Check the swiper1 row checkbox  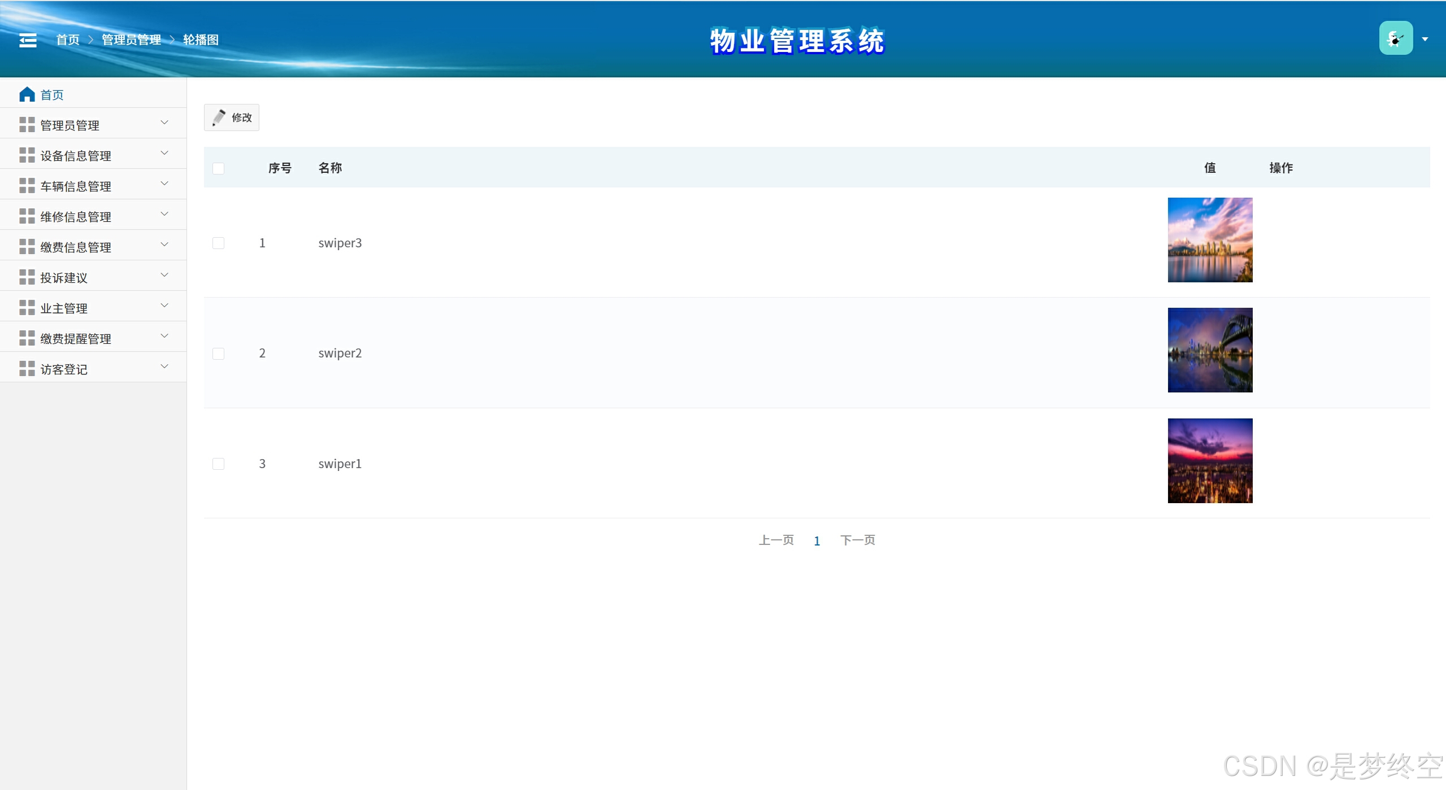click(218, 464)
